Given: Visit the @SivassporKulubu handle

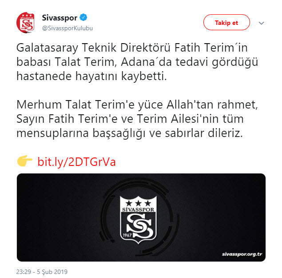Looking at the screenshot, I should point(68,28).
